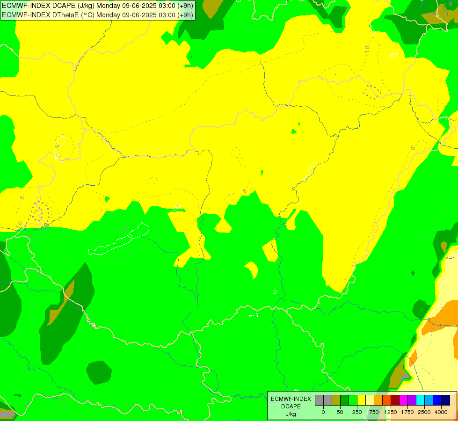Select the purple legend swatch
The image size is (458, 421).
click(412, 400)
